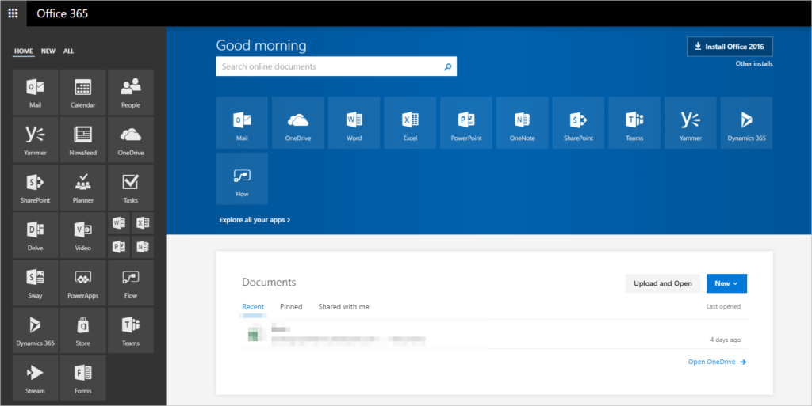The image size is (812, 406).
Task: Open Calendar tile in launcher panel
Action: (x=82, y=92)
